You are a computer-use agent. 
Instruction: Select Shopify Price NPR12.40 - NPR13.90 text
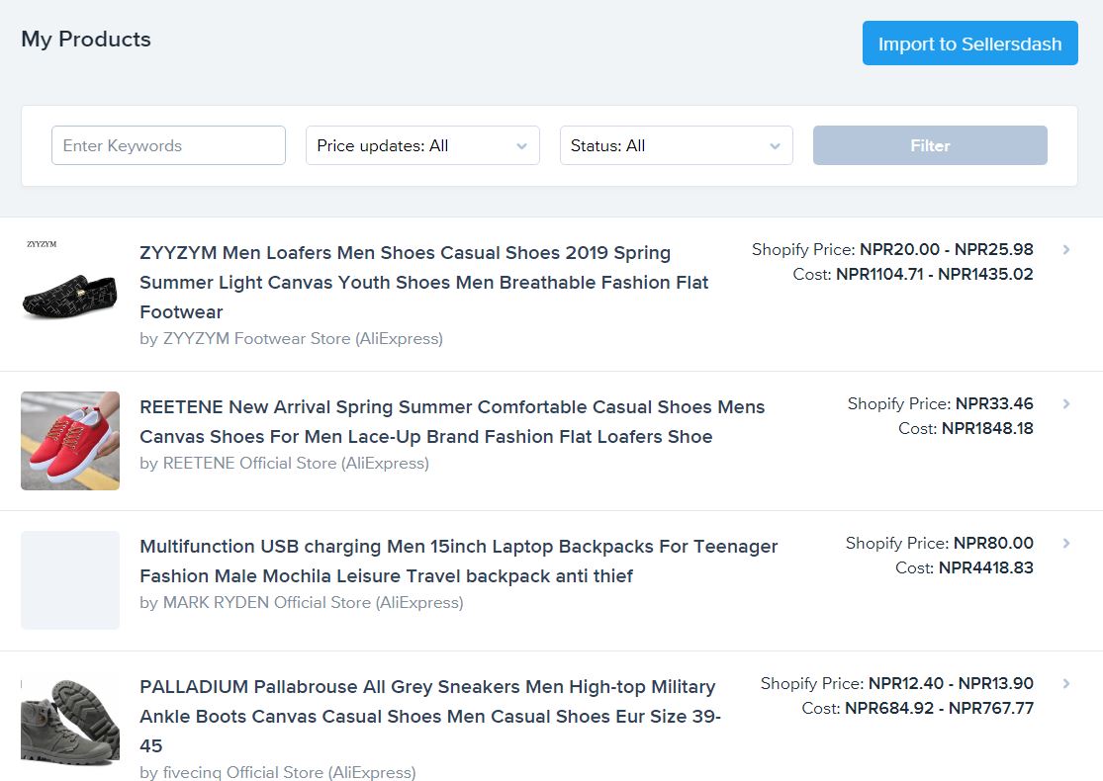(x=897, y=683)
